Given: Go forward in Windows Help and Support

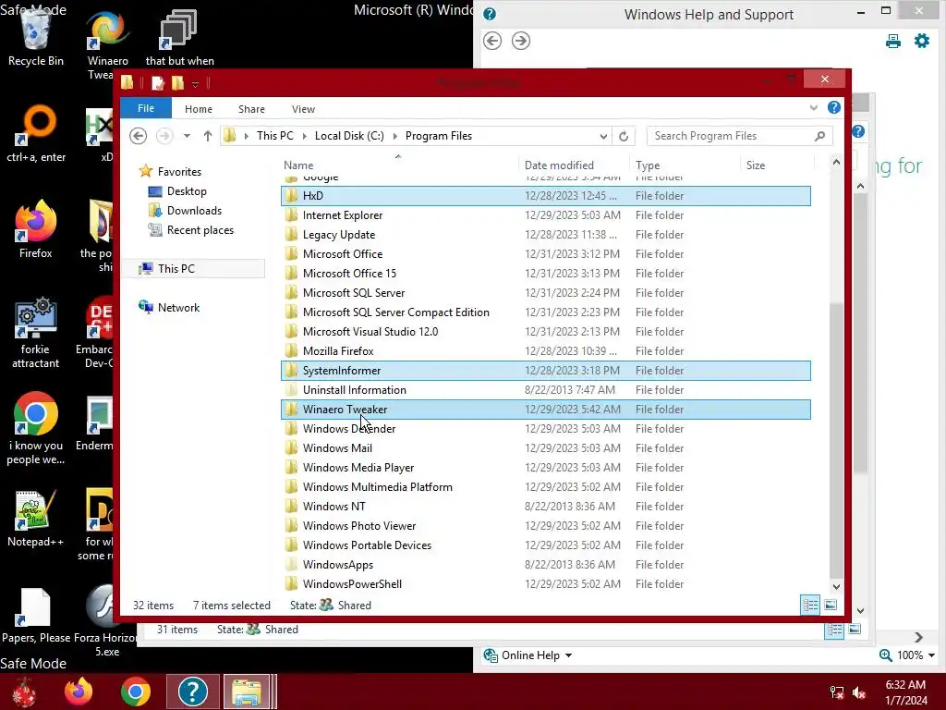Looking at the screenshot, I should (521, 41).
